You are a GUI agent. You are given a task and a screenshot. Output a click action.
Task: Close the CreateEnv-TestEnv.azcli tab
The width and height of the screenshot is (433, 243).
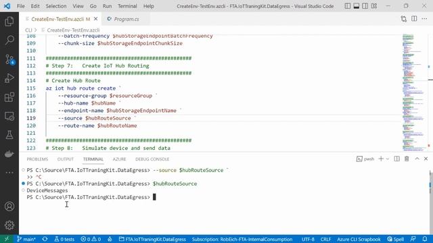96,19
